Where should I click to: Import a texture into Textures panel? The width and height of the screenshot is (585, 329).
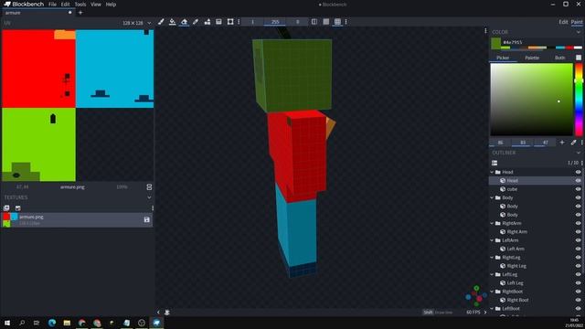[6, 208]
